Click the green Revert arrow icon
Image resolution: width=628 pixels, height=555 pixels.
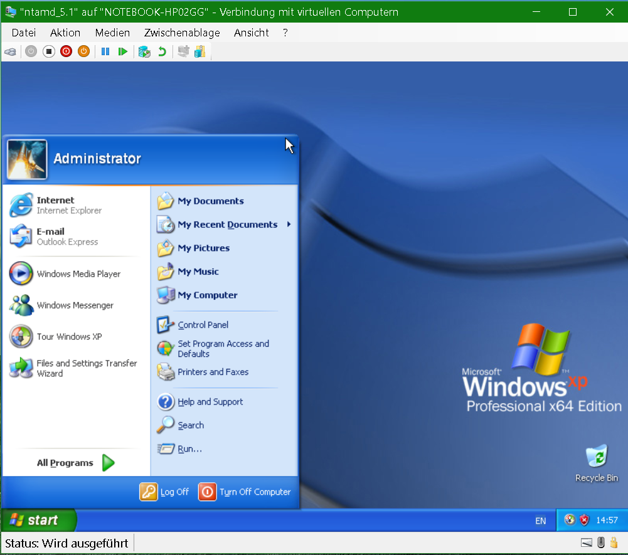pyautogui.click(x=162, y=51)
